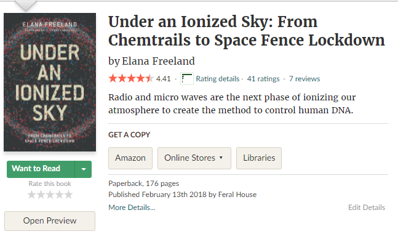The image size is (398, 242).
Task: Click the Amazon button
Action: pos(130,158)
